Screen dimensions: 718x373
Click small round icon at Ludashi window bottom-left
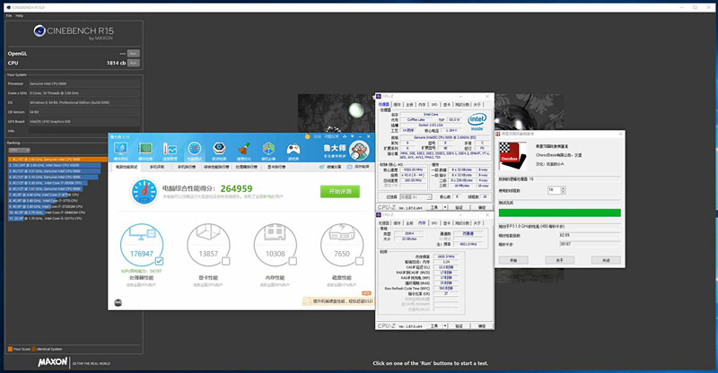(118, 302)
